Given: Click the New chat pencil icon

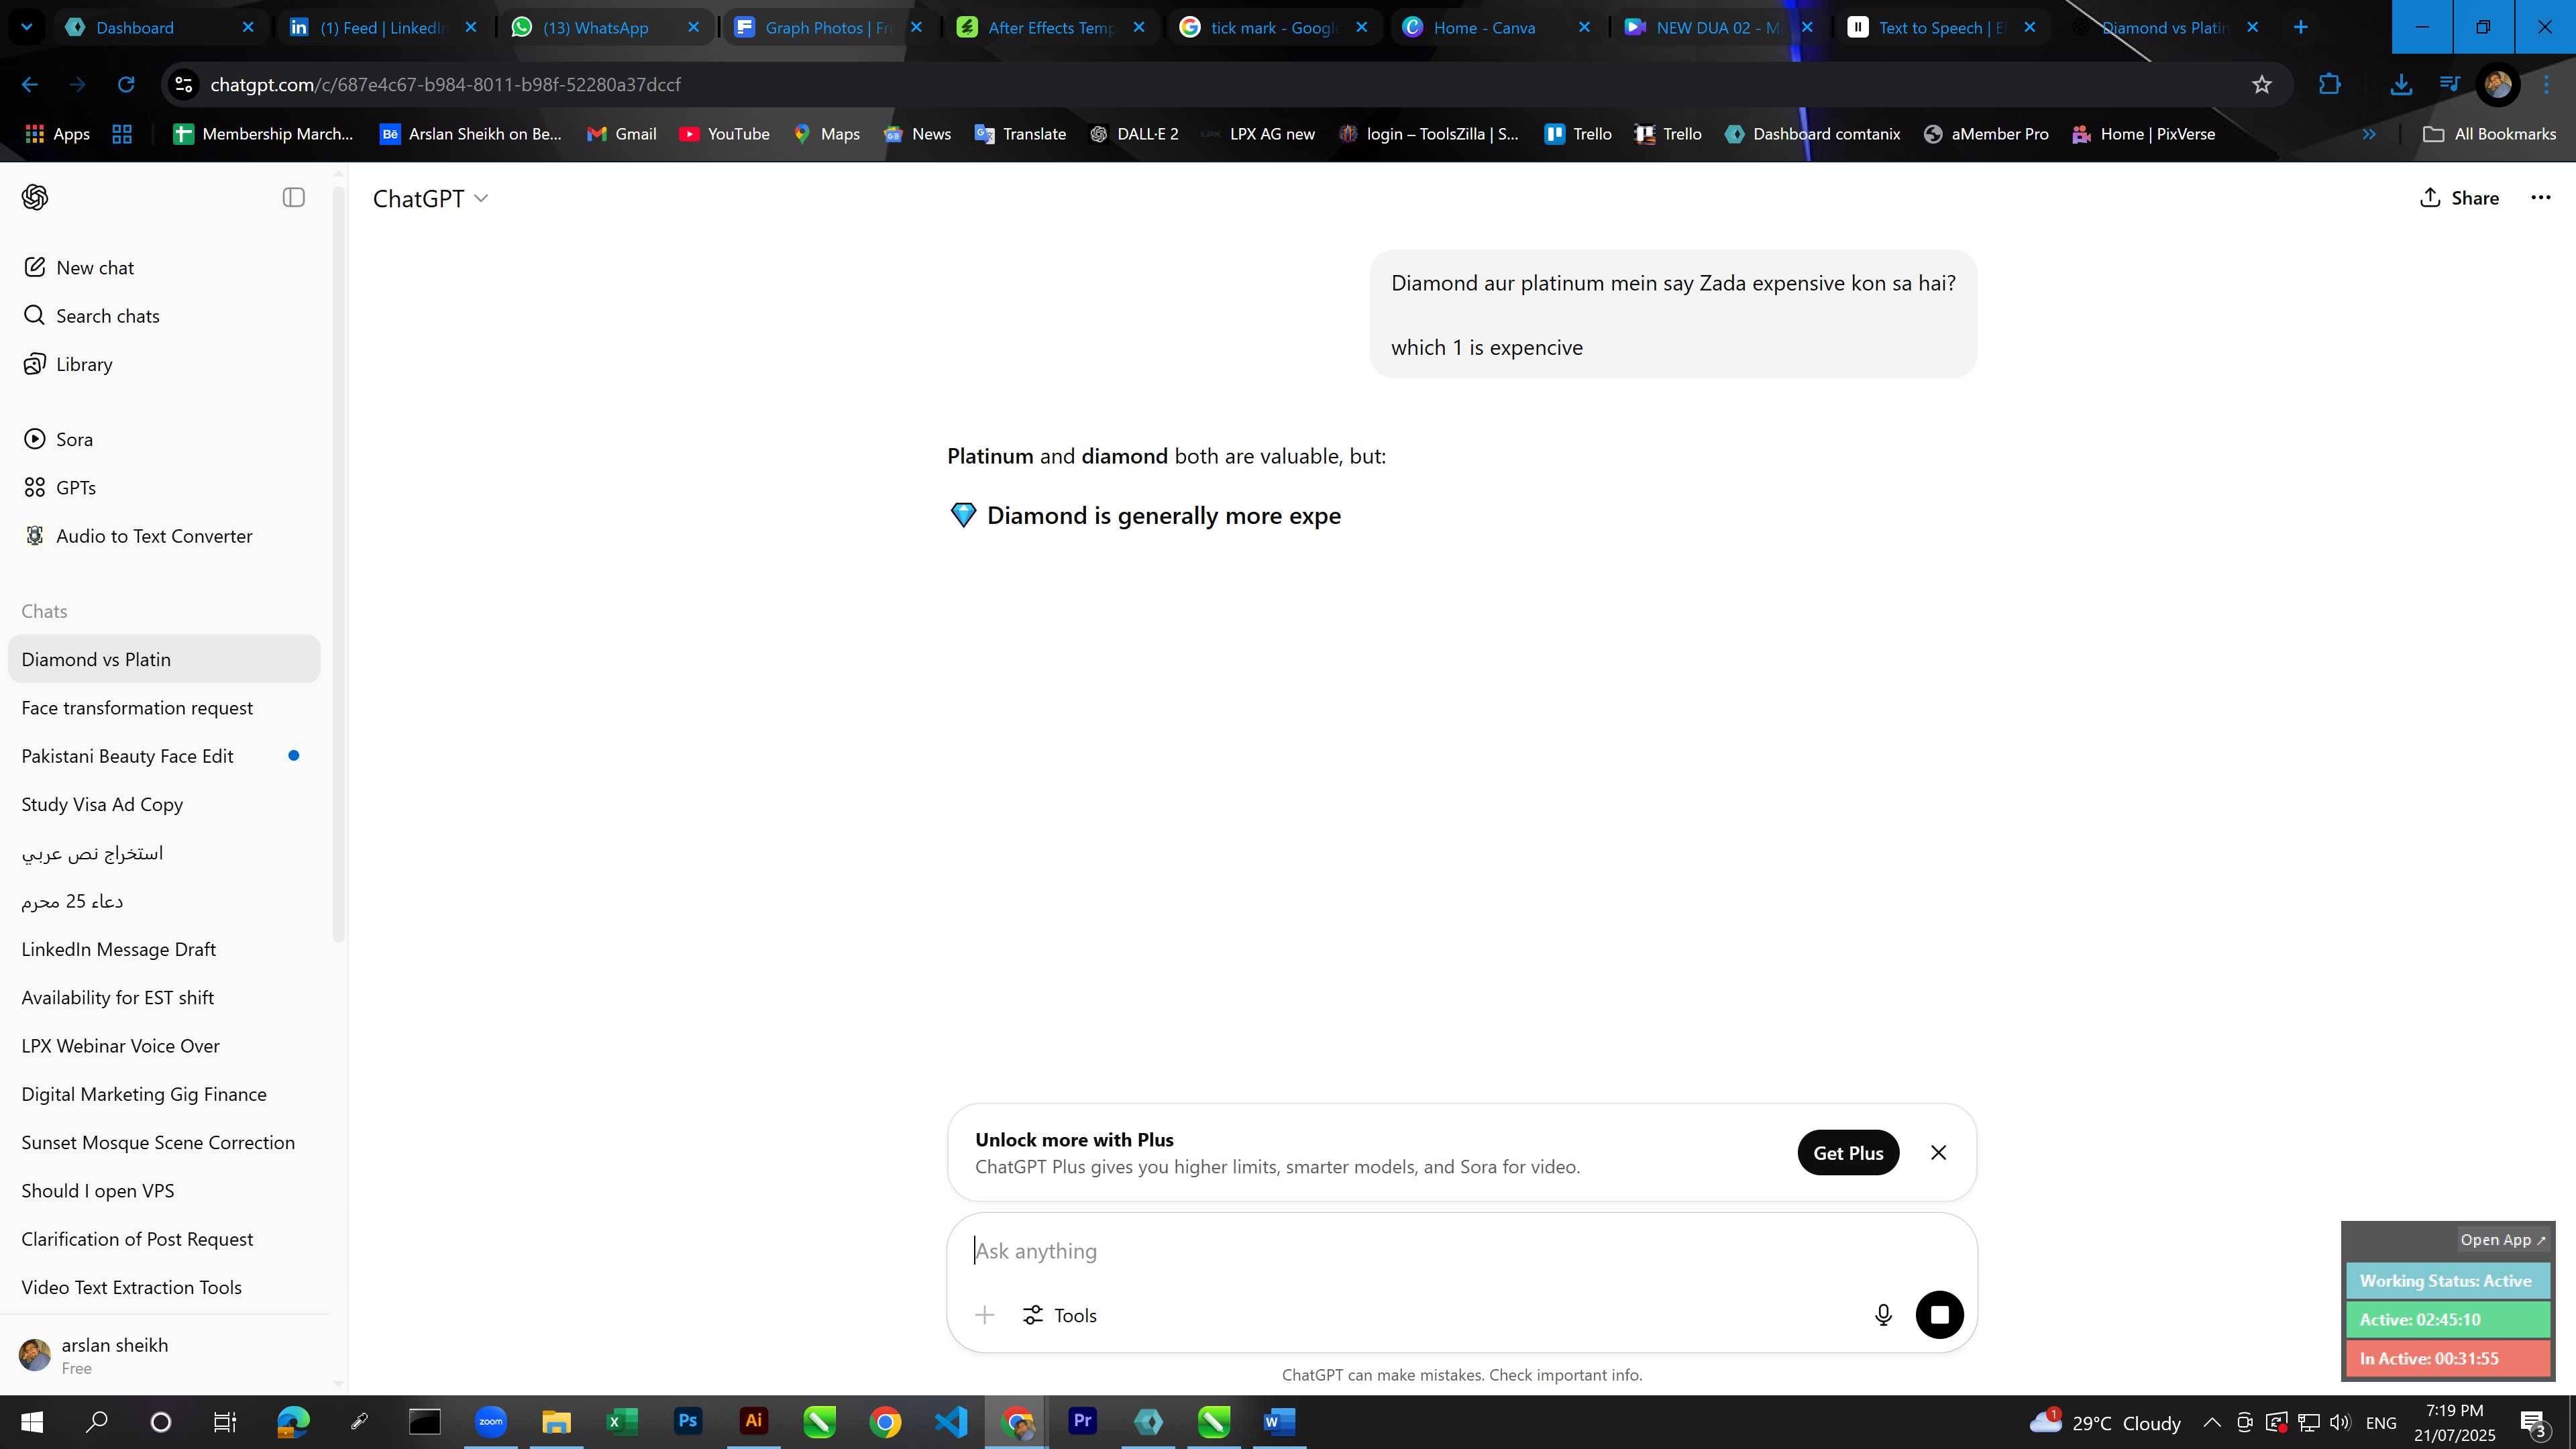Looking at the screenshot, I should tap(35, 267).
